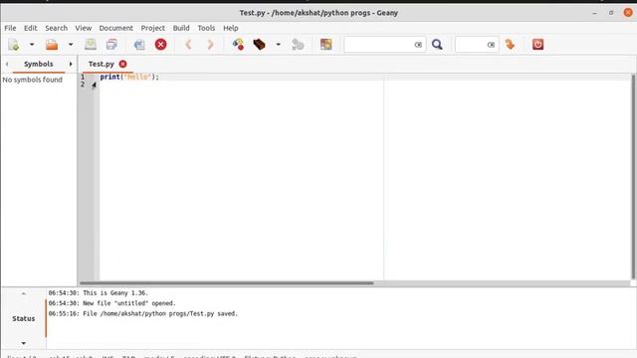
Task: Click the print("Hello"); code line
Action: 129,77
